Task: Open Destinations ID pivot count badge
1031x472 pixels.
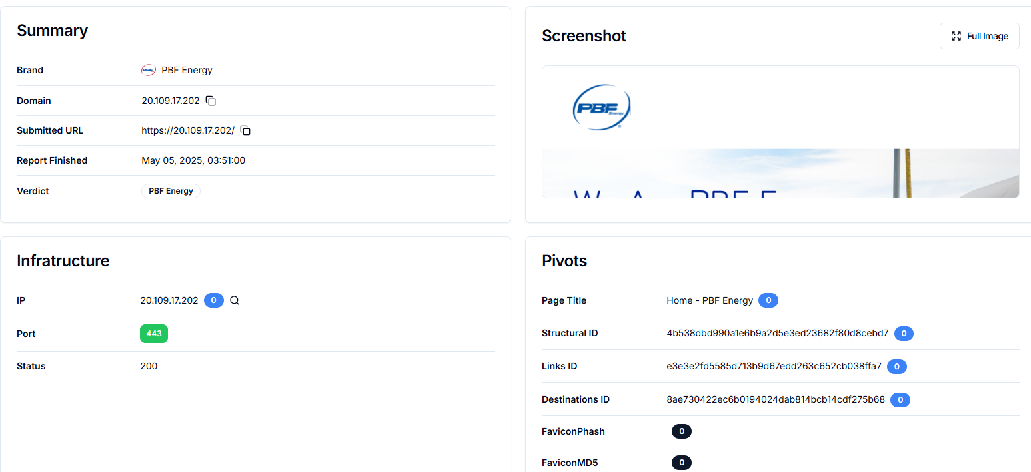Action: [x=900, y=399]
